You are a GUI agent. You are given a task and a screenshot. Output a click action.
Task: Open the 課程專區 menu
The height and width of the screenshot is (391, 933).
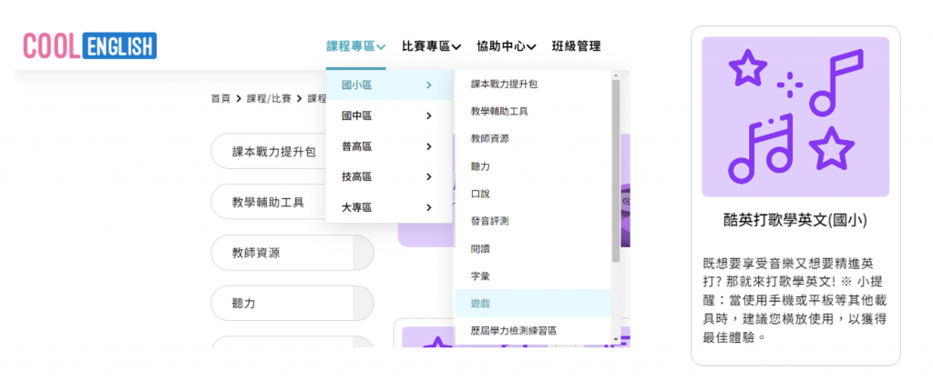[x=356, y=46]
